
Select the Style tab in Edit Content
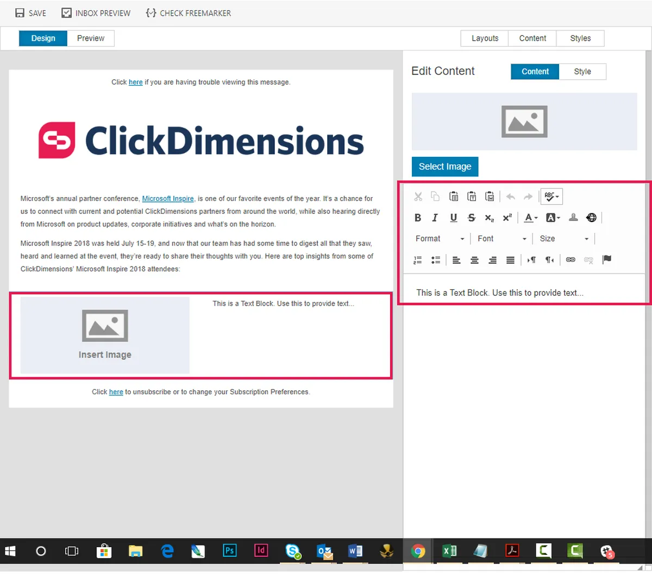582,72
